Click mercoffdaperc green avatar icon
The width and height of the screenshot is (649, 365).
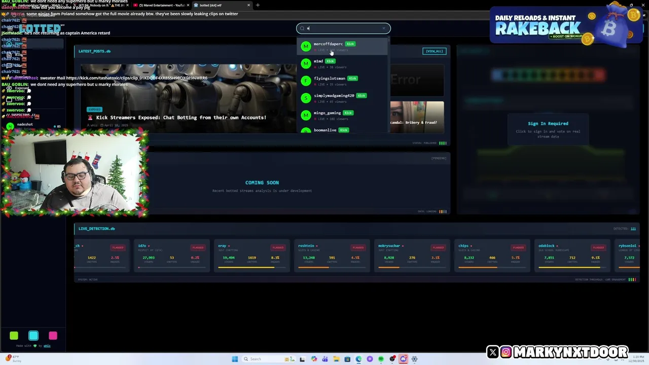pos(306,47)
